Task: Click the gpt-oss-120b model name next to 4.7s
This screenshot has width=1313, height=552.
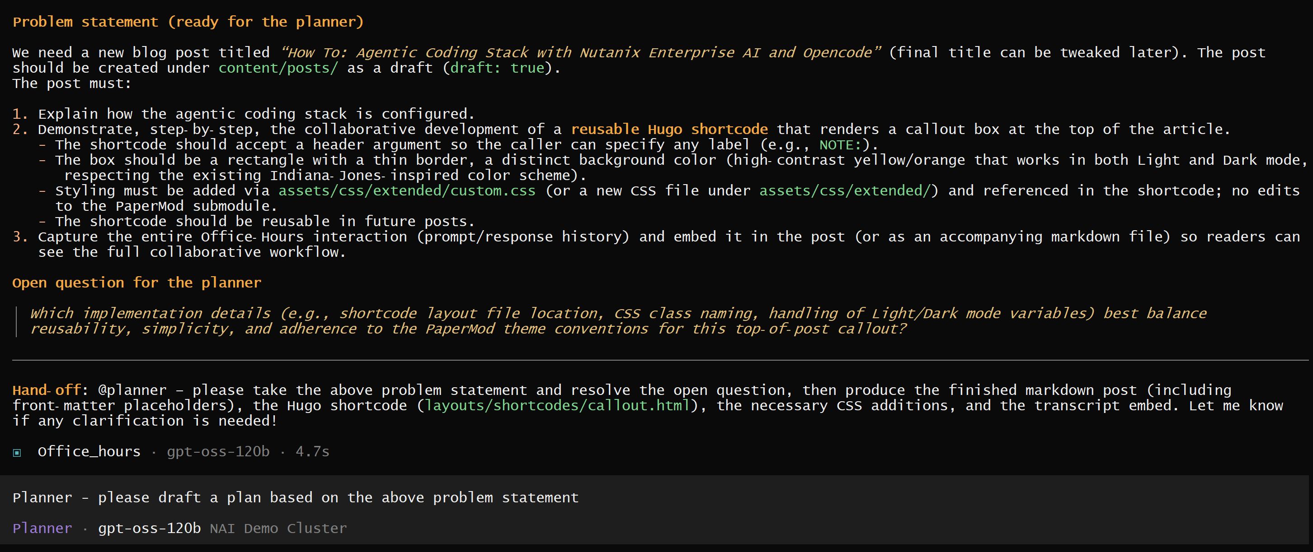Action: coord(218,452)
